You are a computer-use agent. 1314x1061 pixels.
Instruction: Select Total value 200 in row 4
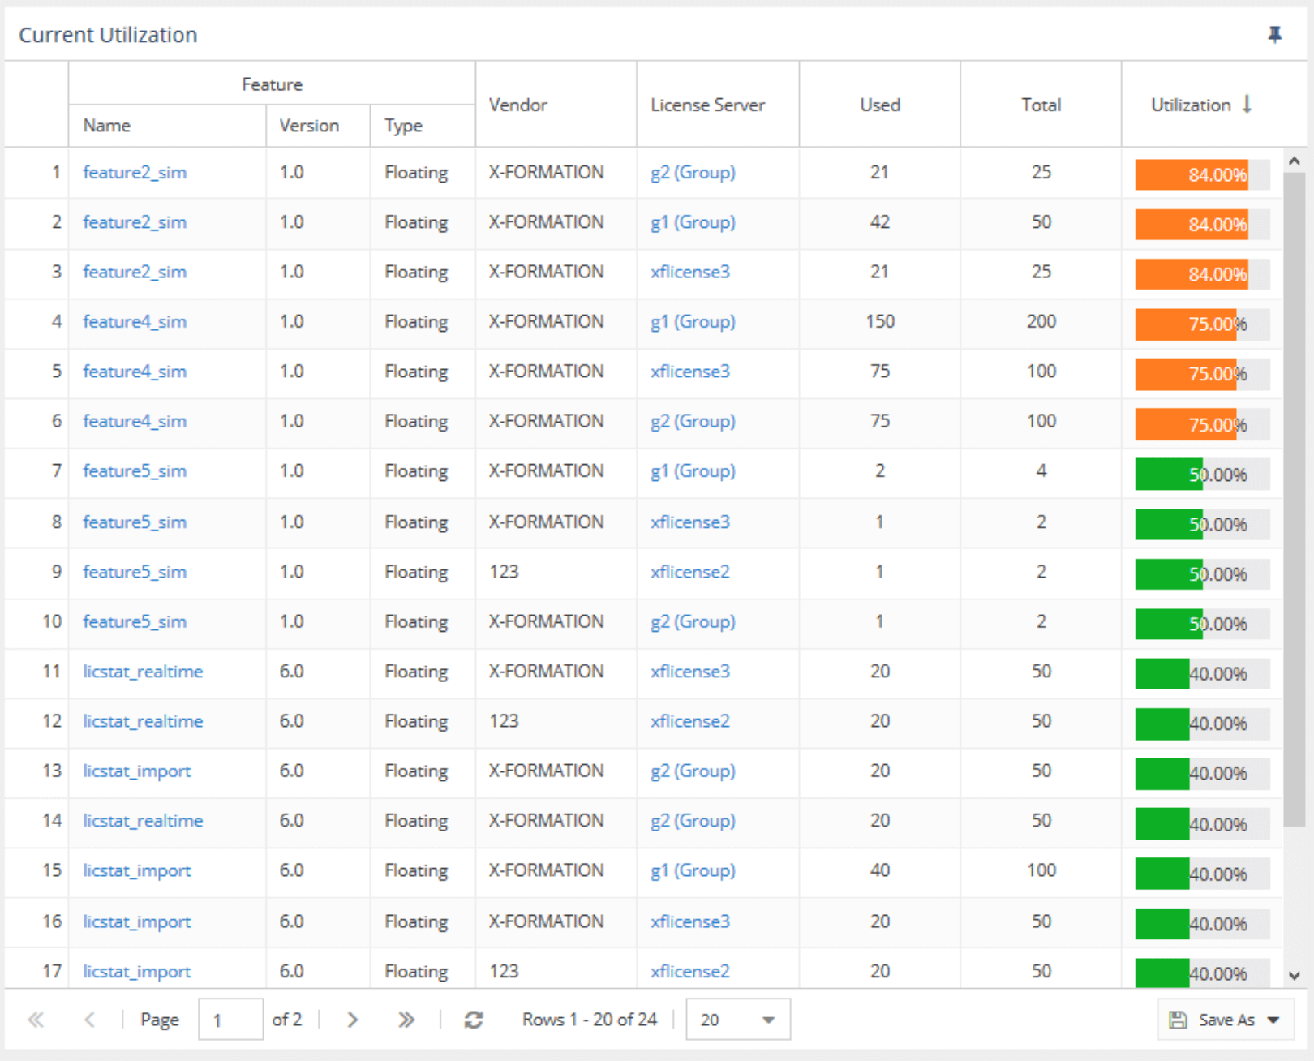[1041, 322]
